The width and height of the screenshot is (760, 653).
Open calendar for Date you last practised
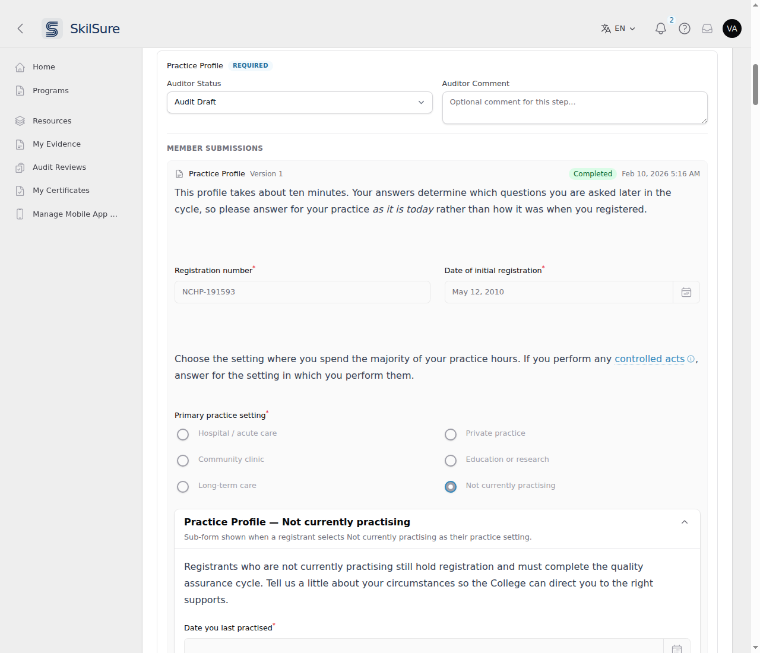coord(677,647)
